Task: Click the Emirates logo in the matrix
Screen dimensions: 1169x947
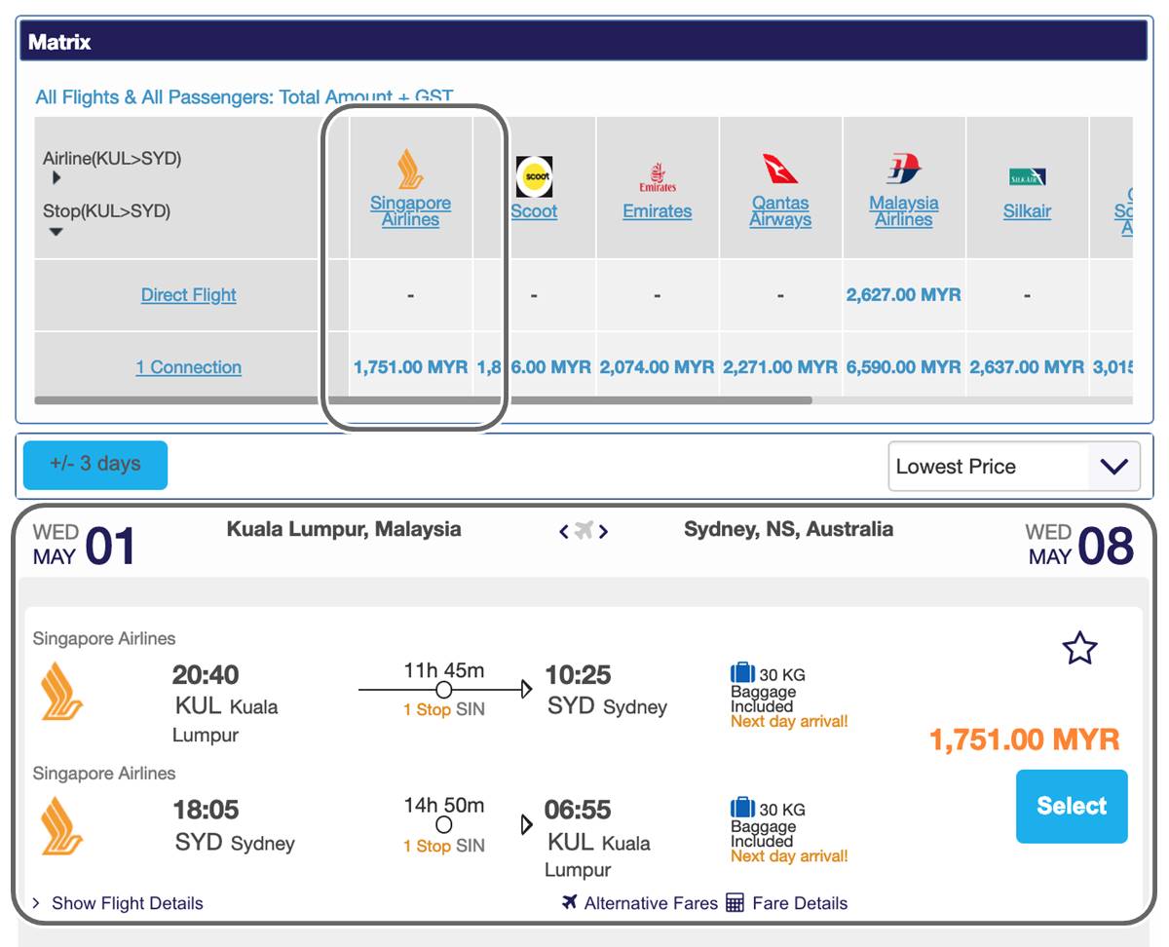Action: click(658, 177)
